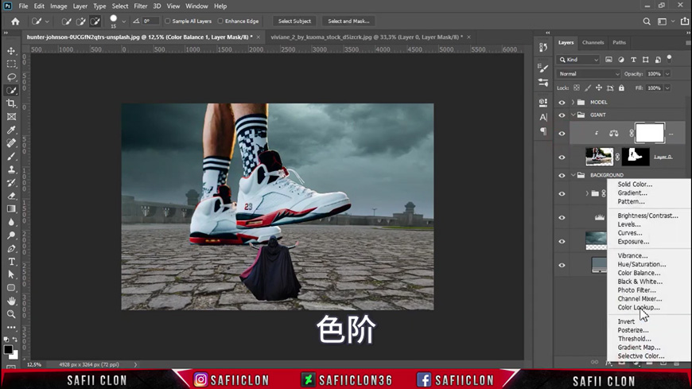Expand the MODEL layer group

coord(573,103)
